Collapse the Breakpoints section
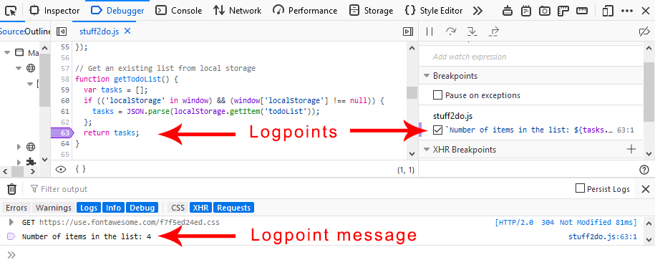 [x=427, y=76]
